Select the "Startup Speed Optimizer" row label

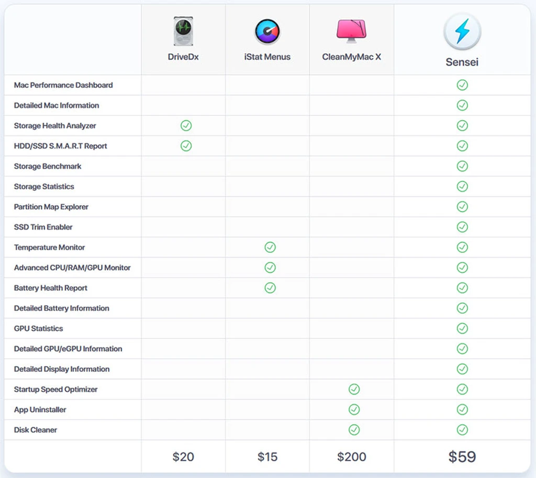55,389
